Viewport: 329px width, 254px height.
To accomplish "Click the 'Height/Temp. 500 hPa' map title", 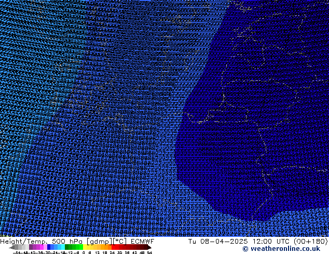I will (42, 242).
